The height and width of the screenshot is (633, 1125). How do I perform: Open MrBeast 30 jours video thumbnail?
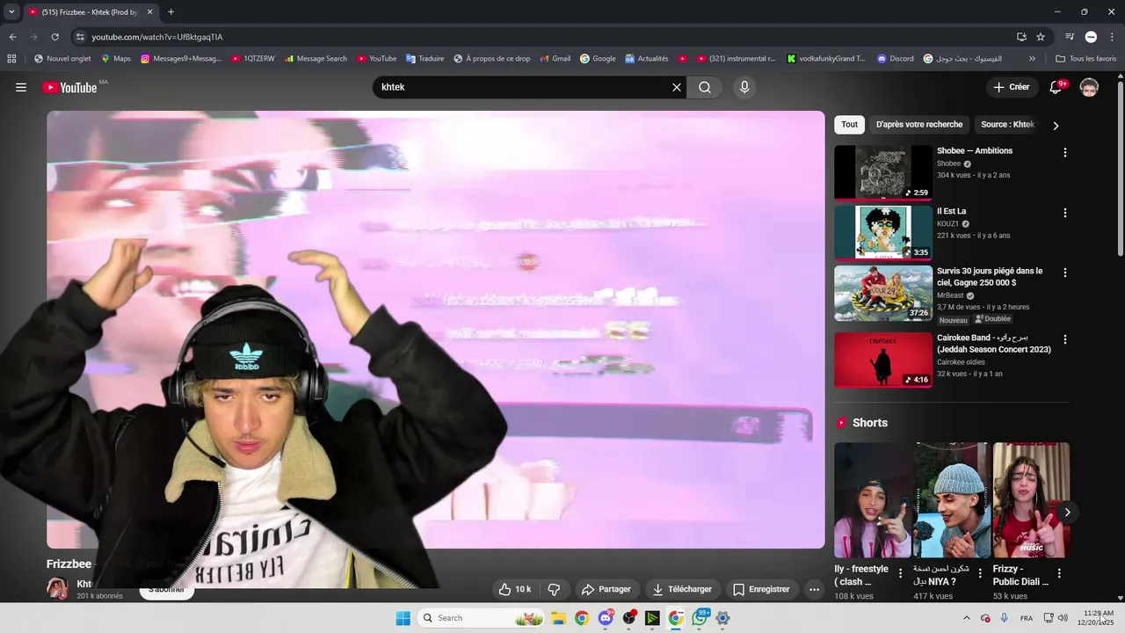883,293
